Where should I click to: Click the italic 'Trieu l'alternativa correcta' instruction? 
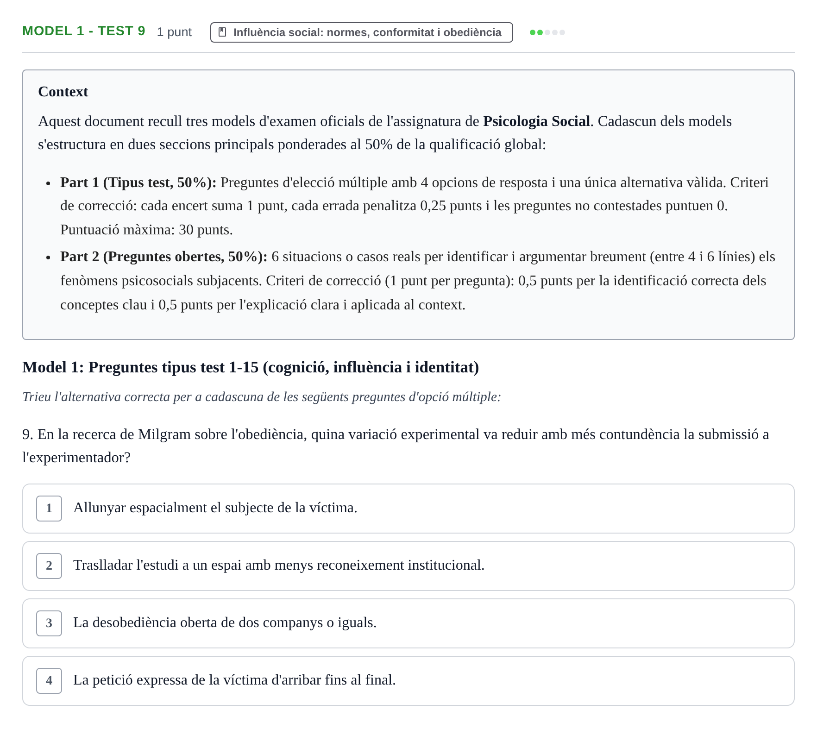262,397
